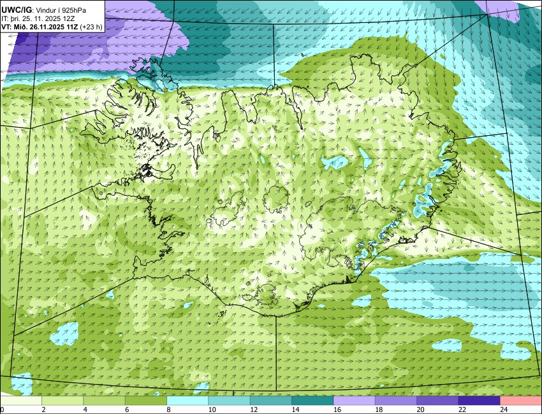
Task: Click the legend scale label '10'
Action: 212,410
